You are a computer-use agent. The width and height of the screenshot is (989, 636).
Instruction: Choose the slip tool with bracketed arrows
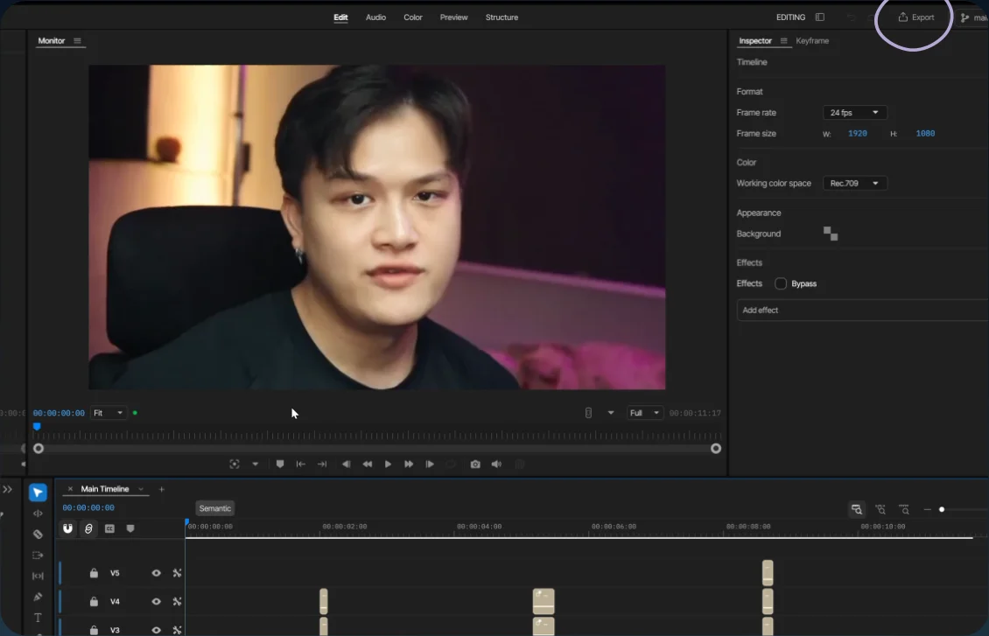click(x=38, y=577)
